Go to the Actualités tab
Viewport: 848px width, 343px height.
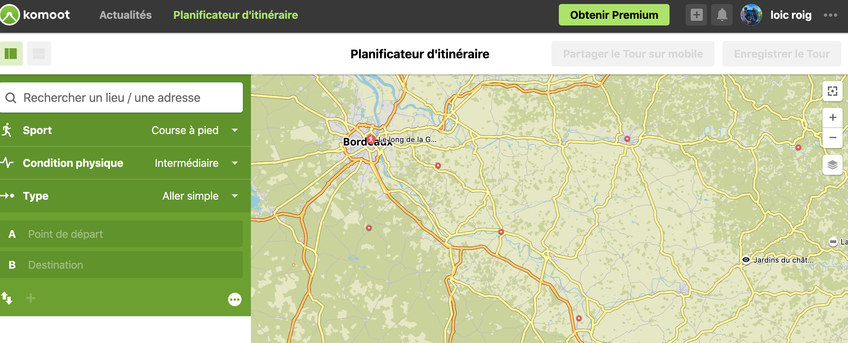point(125,15)
